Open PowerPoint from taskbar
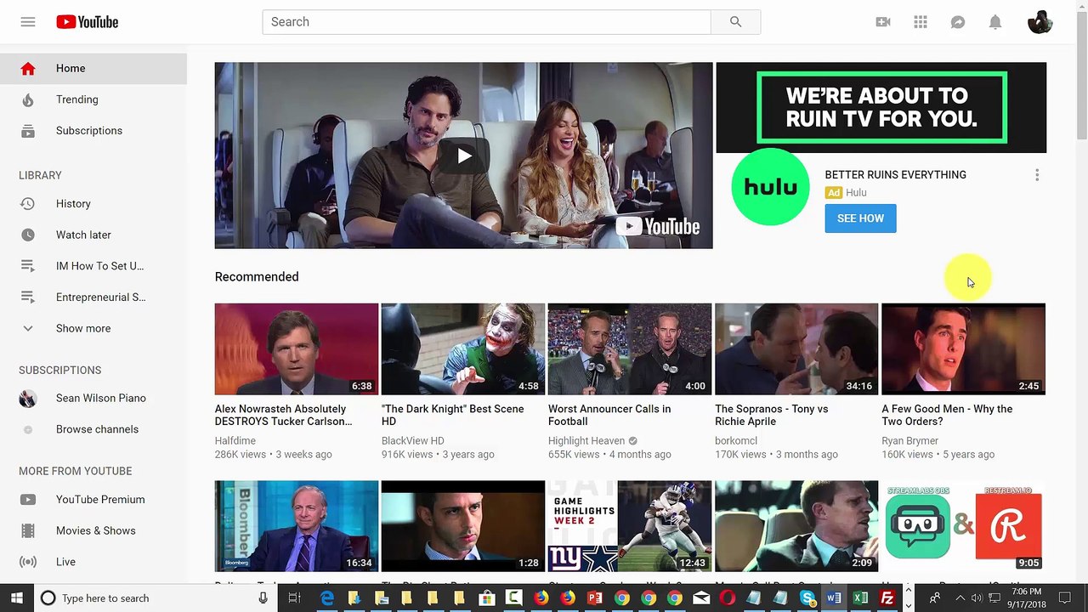Viewport: 1088px width, 612px height. click(595, 598)
